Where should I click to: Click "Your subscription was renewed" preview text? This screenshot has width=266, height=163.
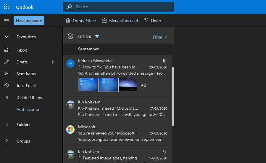(x=122, y=140)
